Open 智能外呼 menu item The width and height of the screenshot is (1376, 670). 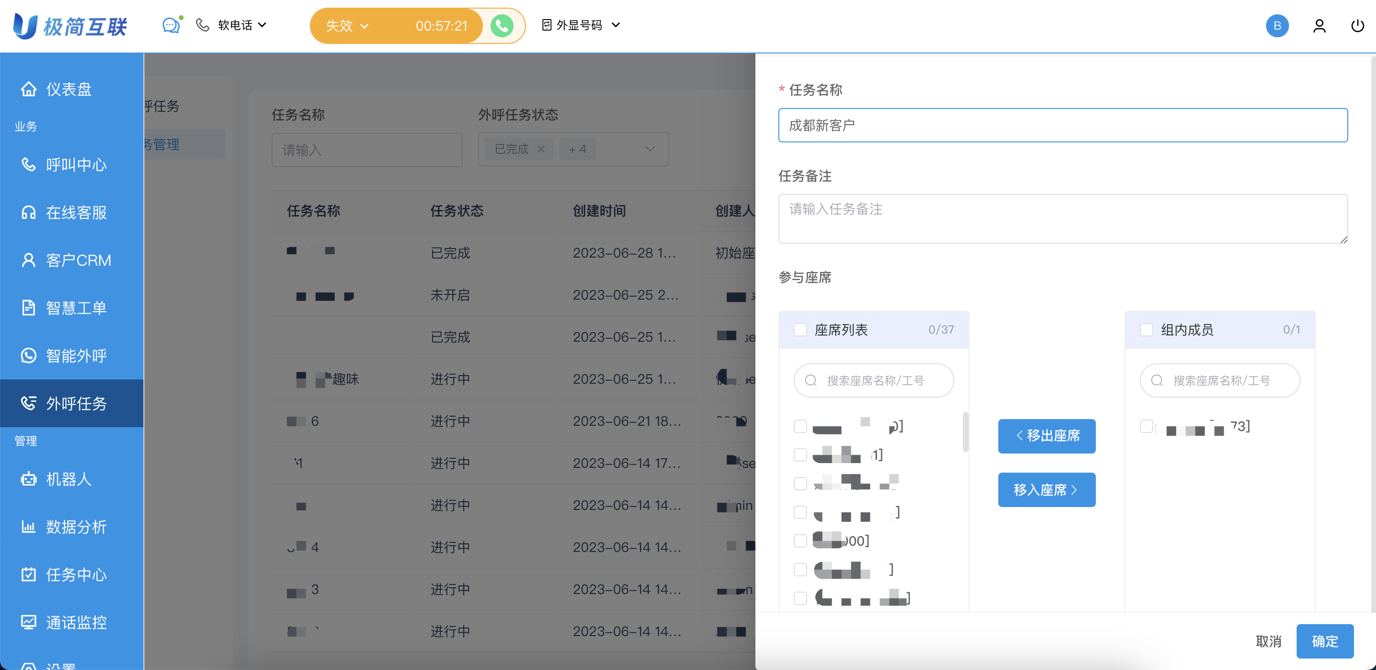coord(72,355)
